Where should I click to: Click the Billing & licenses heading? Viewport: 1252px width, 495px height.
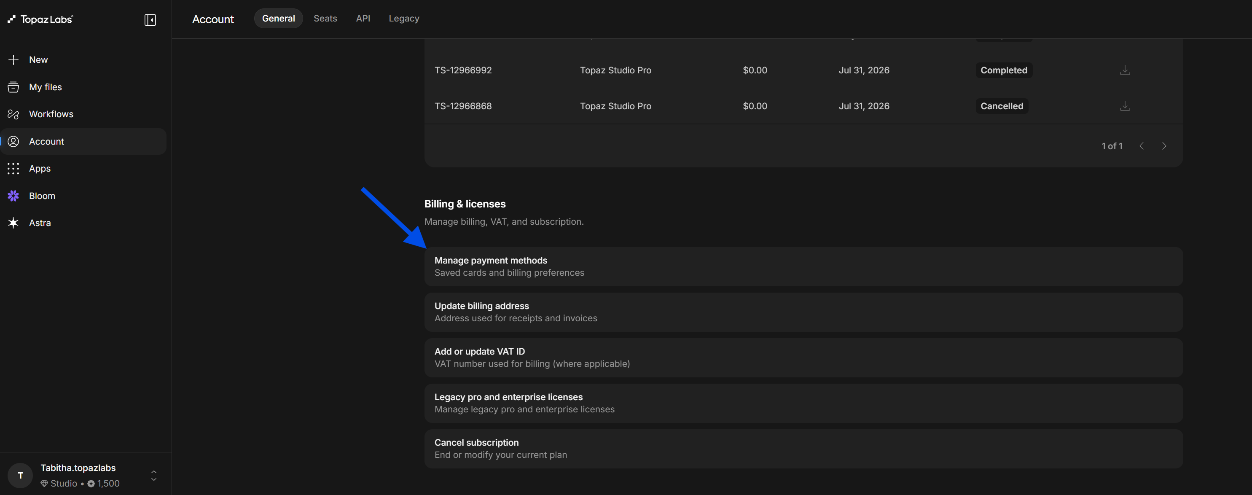465,204
